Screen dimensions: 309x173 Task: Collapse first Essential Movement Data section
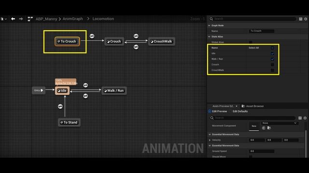(x=210, y=135)
